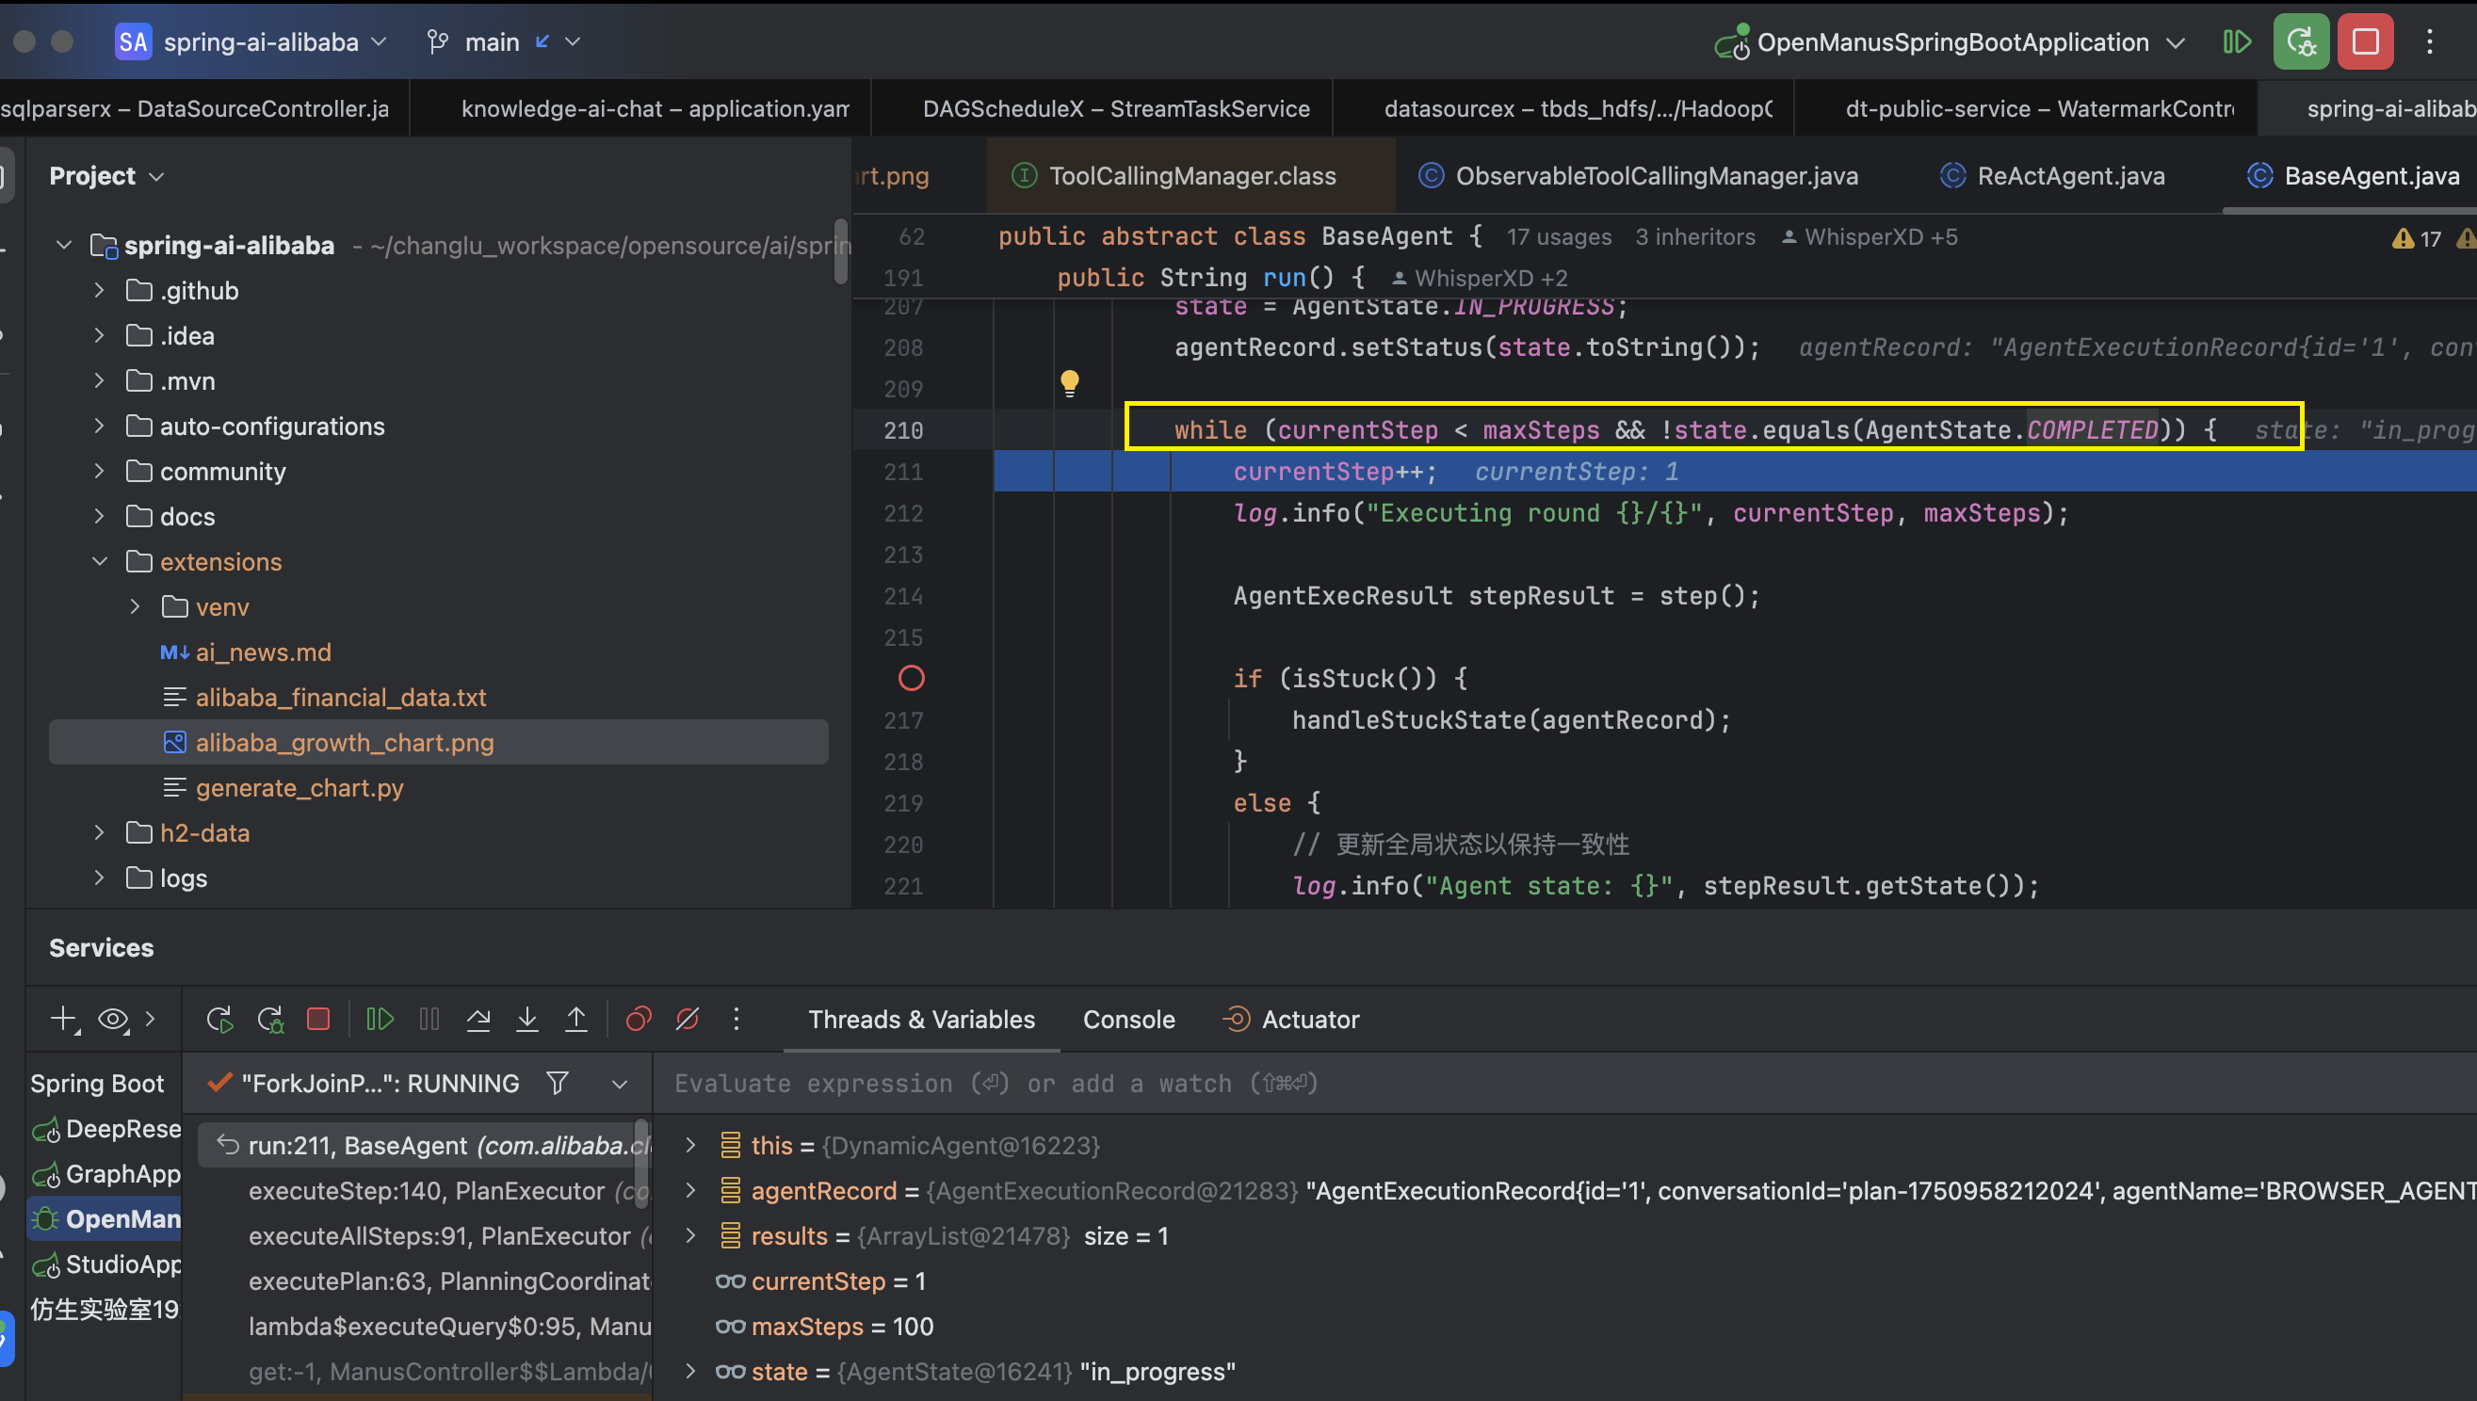Open ObservableToolCallingManager.java tab
This screenshot has width=2477, height=1401.
click(1638, 176)
